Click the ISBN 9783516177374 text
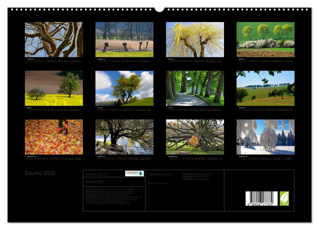Image resolution: width=319 pixels, height=230 pixels. (160, 174)
